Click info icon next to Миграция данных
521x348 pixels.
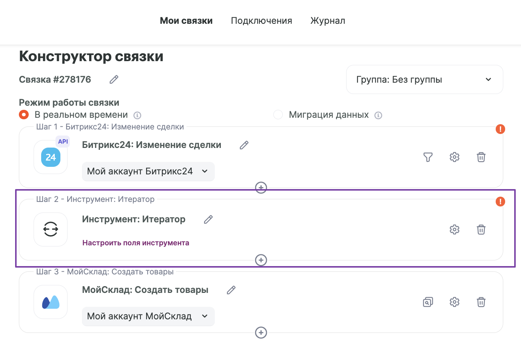(378, 115)
